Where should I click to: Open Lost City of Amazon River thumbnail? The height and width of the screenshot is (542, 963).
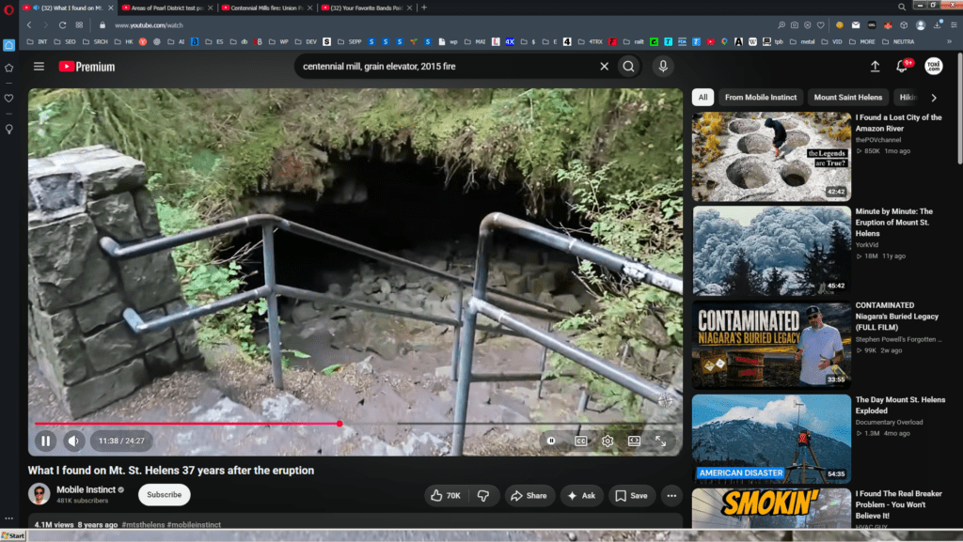click(771, 156)
